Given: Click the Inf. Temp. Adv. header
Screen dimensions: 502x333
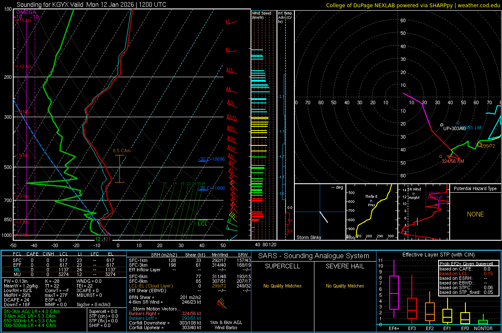Looking at the screenshot, I should point(285,17).
